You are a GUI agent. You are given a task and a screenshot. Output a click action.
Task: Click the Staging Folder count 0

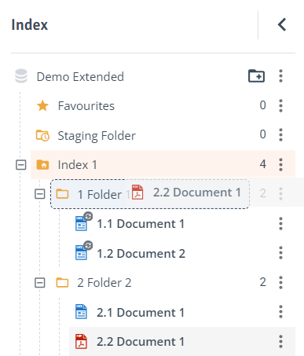(262, 134)
